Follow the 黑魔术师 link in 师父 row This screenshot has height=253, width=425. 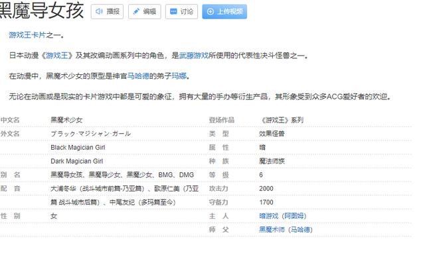[x=272, y=229]
